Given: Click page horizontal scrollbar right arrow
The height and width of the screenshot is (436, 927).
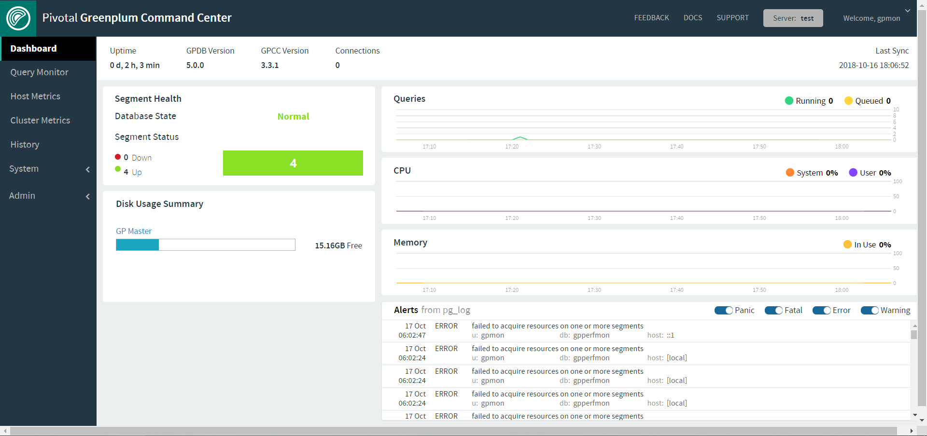Looking at the screenshot, I should [912, 431].
